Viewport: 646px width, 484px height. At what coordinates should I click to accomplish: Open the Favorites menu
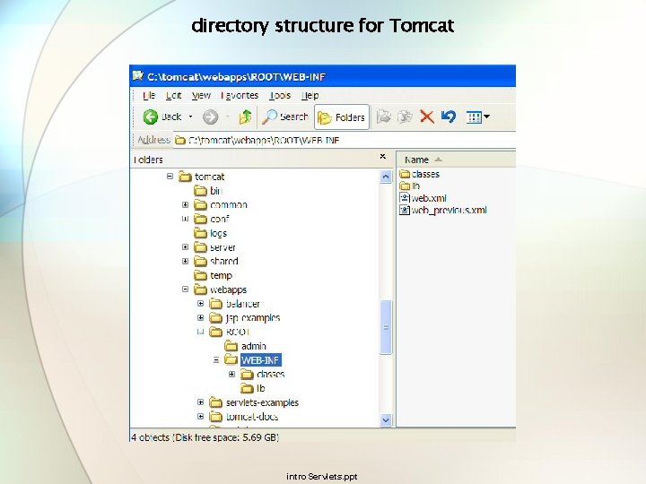240,96
